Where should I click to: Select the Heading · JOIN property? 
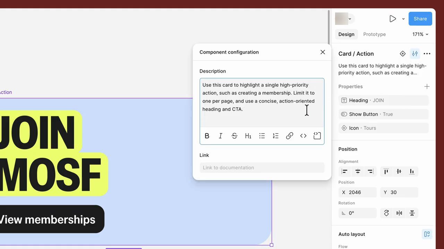(384, 100)
